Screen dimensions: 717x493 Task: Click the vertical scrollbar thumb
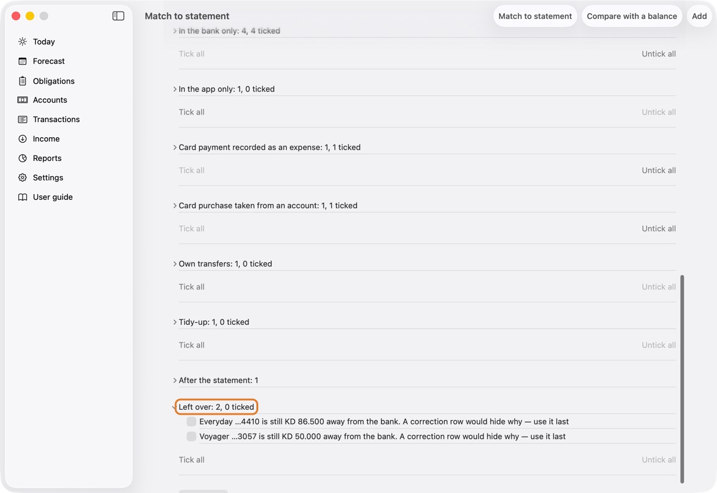[682, 379]
